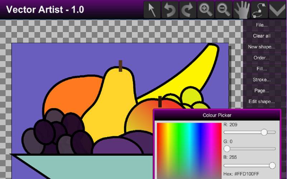Click the checkmark confirm icon
The height and width of the screenshot is (179, 287).
(x=277, y=10)
